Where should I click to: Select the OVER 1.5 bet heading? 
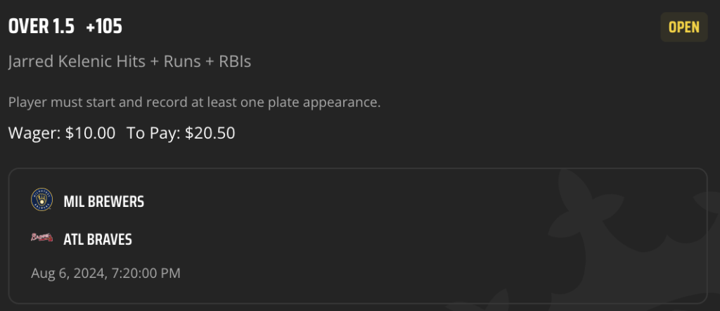41,27
